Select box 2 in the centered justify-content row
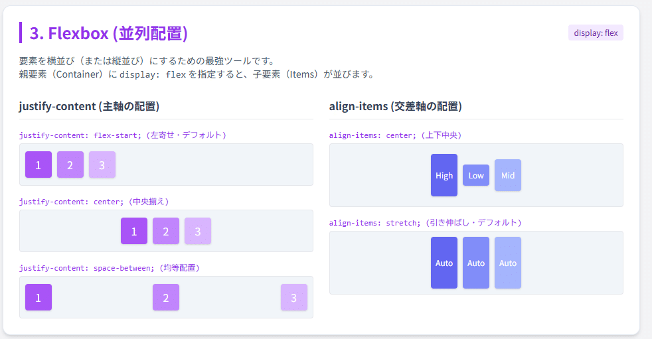Viewport: 652px width, 339px height. click(x=166, y=231)
